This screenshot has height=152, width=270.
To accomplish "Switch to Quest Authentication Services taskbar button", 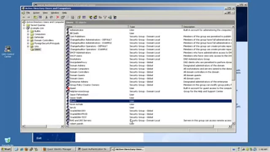I will pos(93,149).
